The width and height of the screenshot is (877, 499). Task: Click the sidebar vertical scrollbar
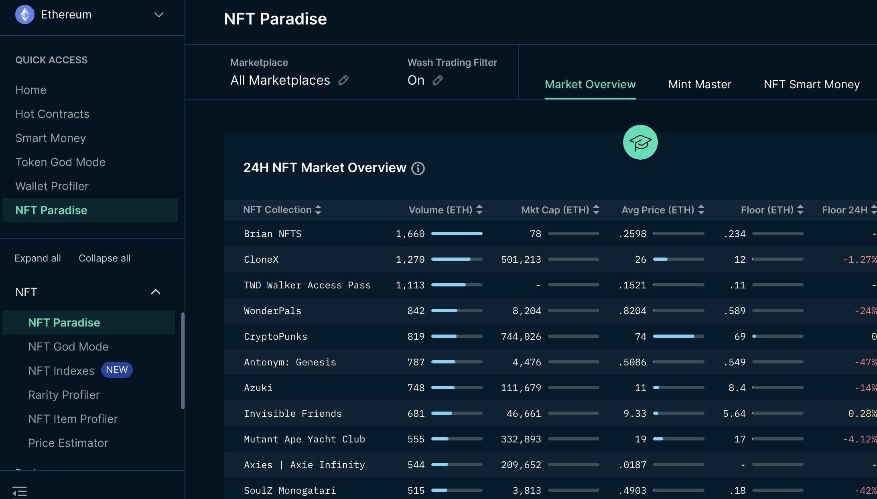point(183,361)
